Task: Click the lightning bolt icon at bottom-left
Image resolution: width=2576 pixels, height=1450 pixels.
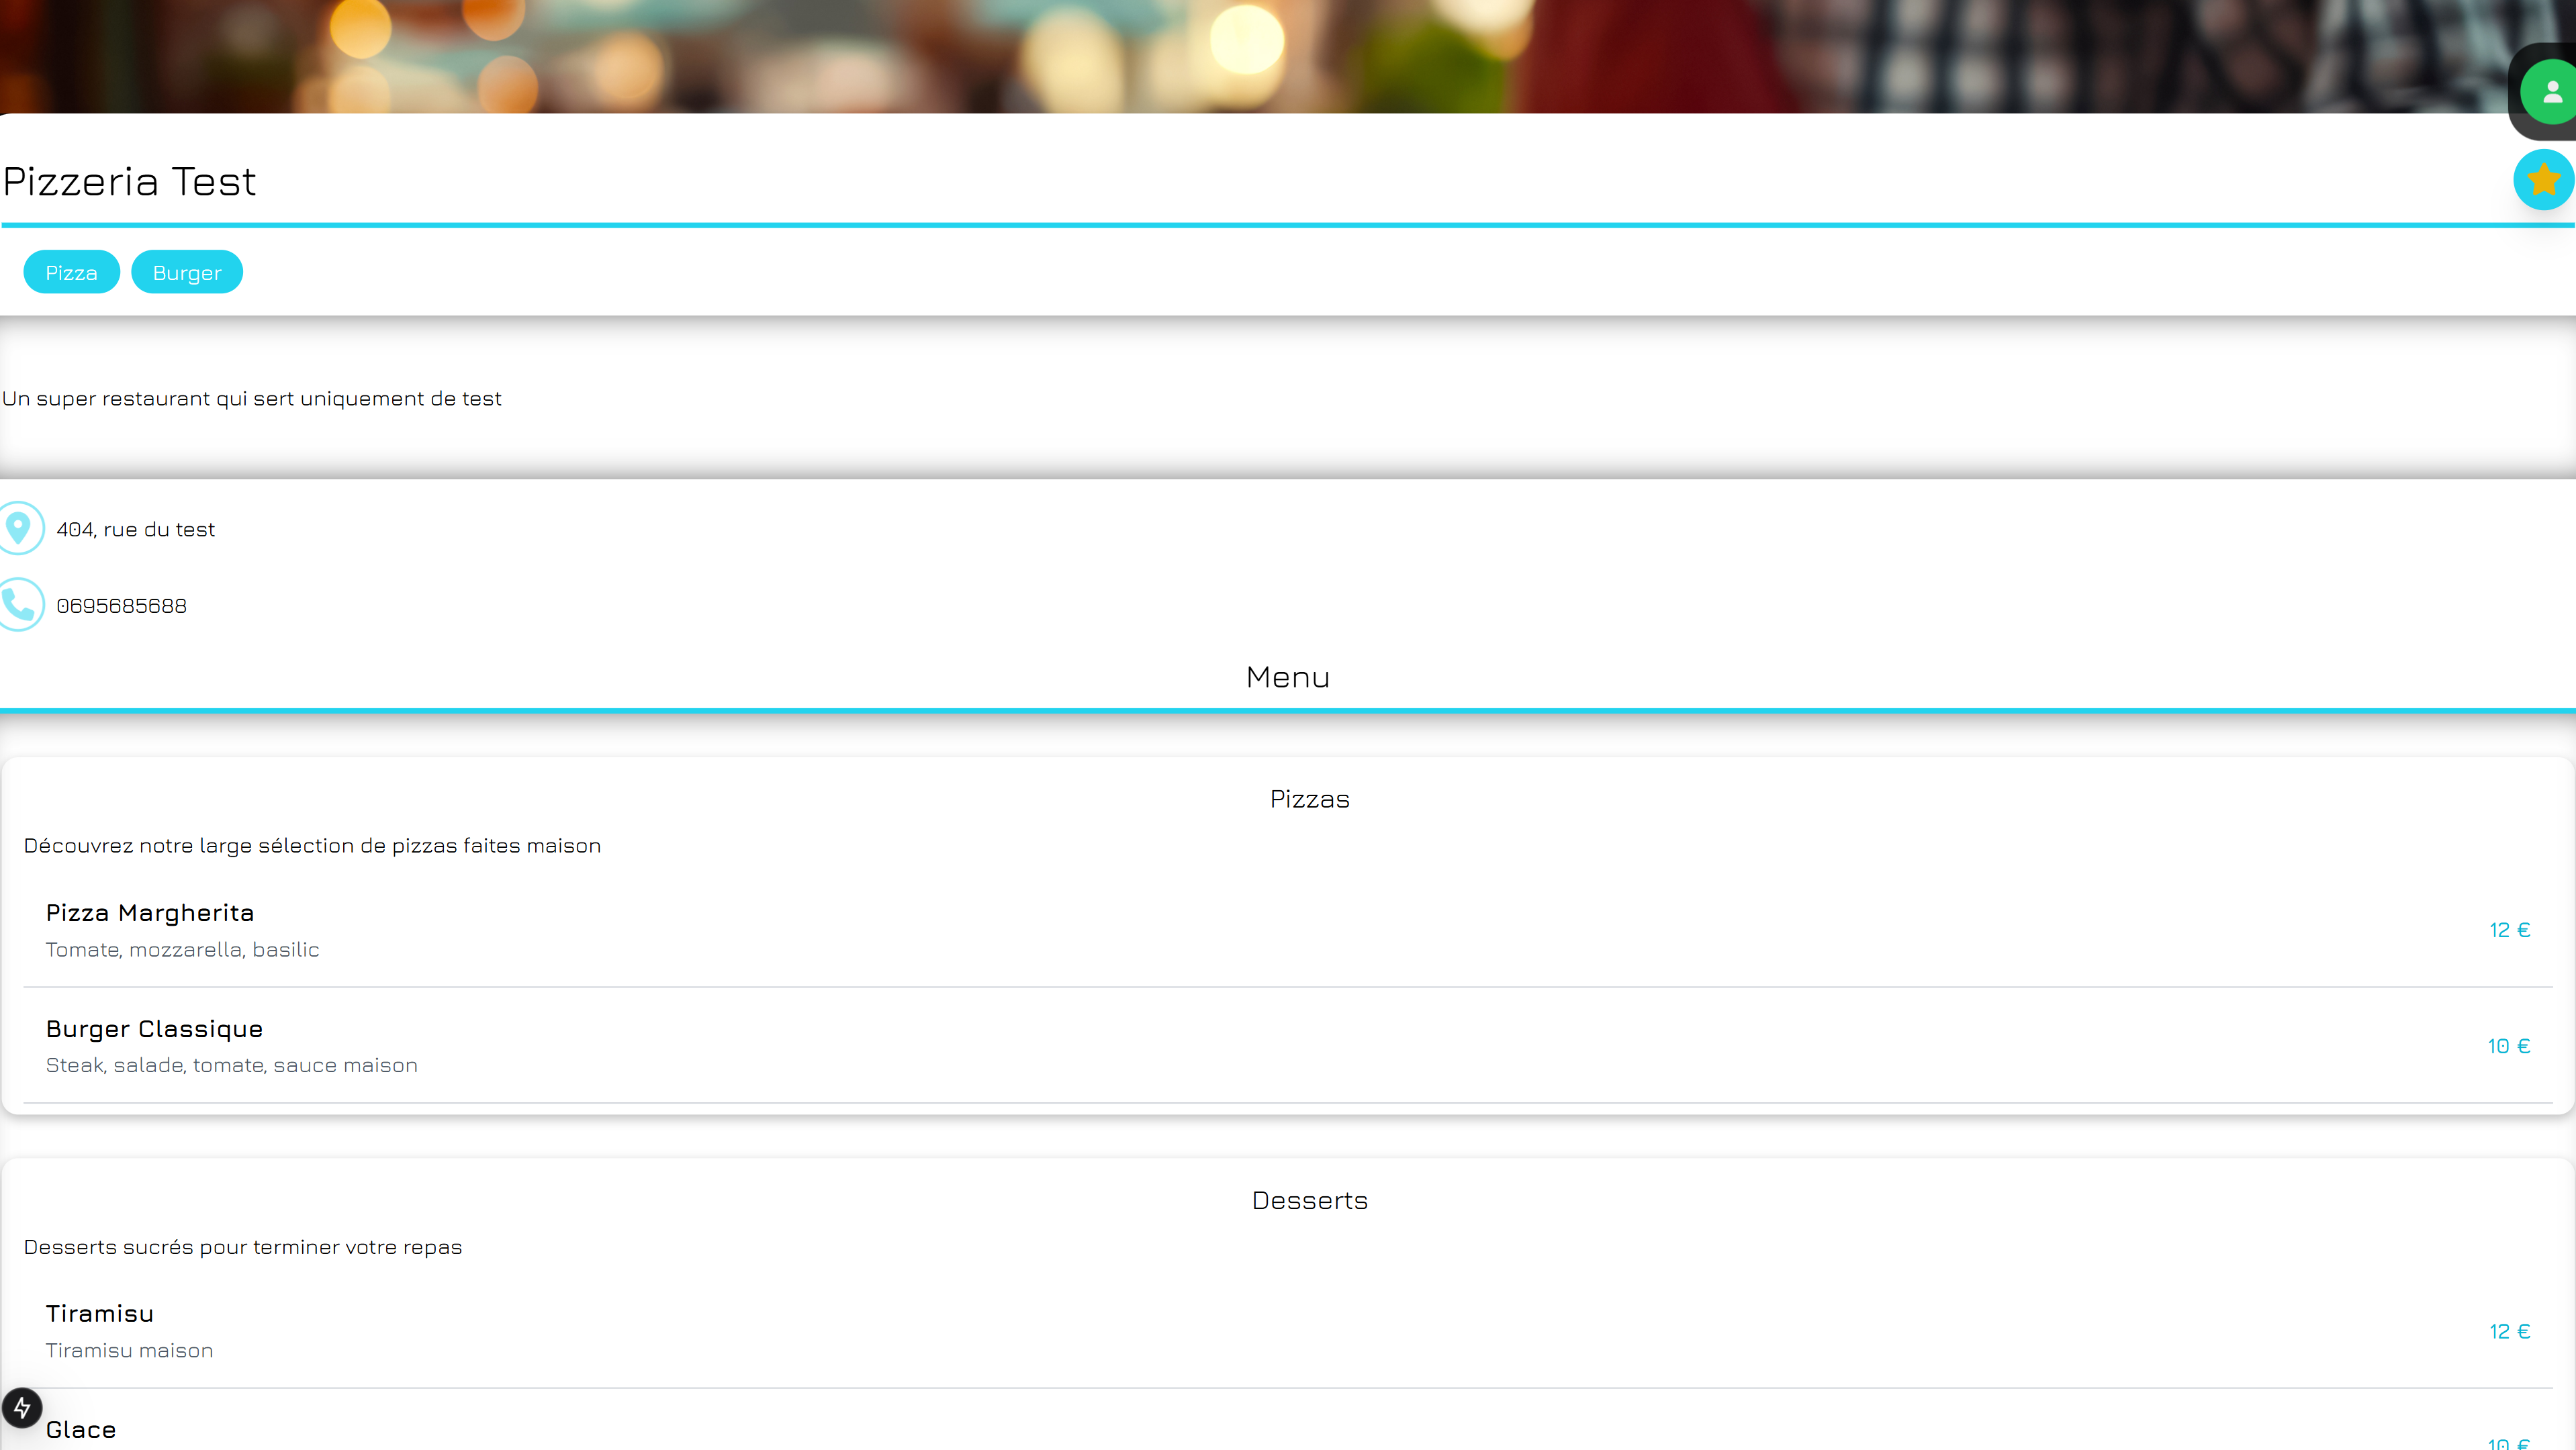Action: [22, 1407]
